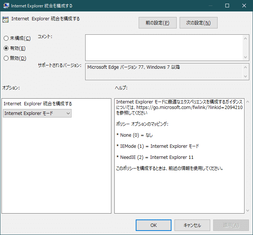The image size is (253, 235).
Task: Click the ヘルプ label
Action: pyautogui.click(x=121, y=88)
